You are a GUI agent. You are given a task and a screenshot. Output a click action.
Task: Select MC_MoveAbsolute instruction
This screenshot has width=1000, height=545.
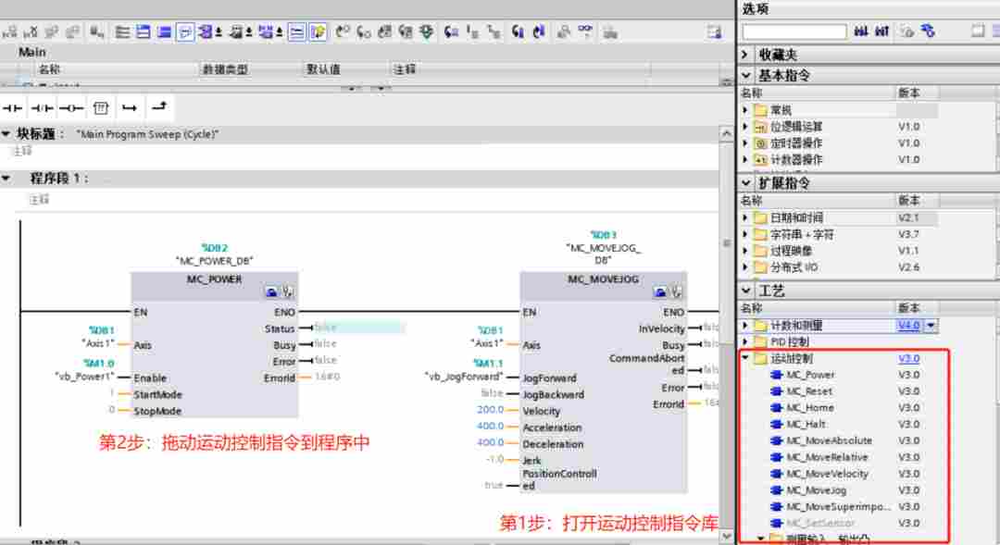tap(828, 441)
